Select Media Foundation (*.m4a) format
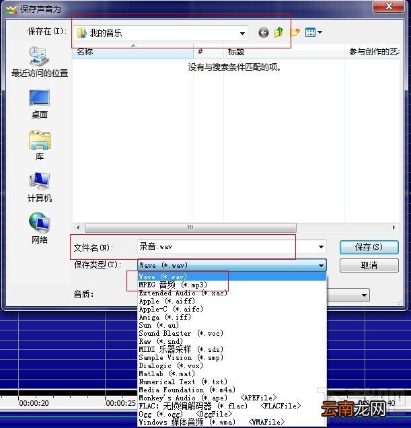This screenshot has height=428, width=411. point(232,390)
